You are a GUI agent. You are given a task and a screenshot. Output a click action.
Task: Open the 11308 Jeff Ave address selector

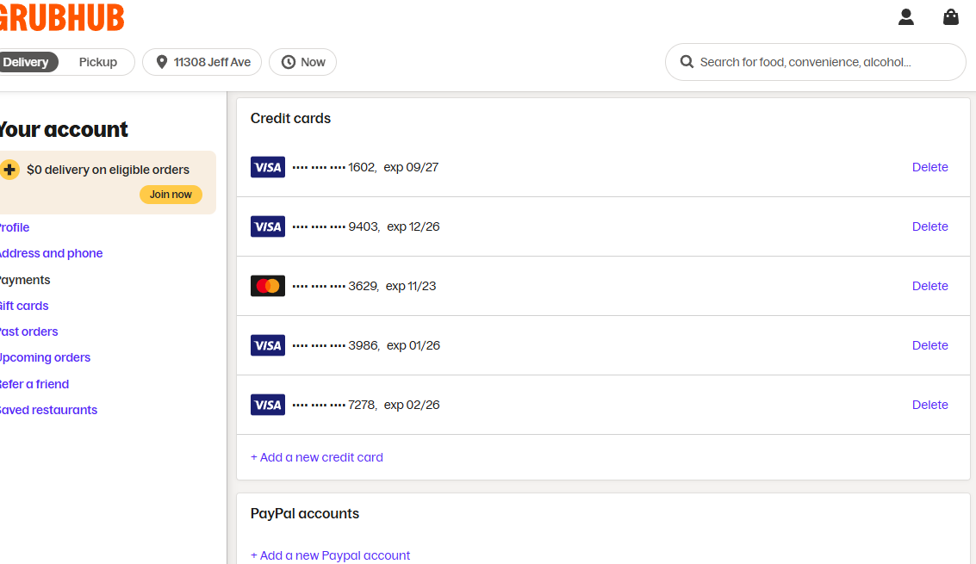click(202, 62)
